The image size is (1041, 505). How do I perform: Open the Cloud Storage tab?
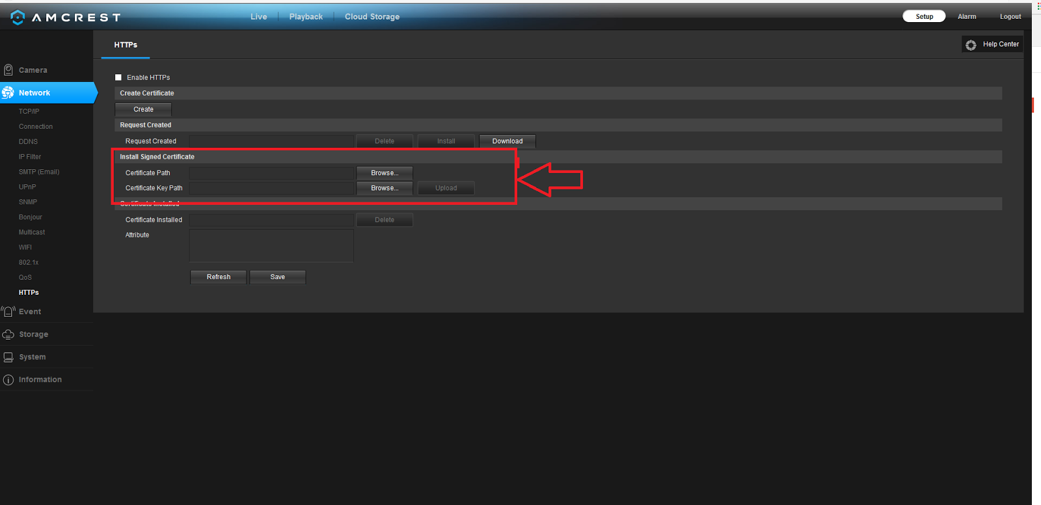point(372,17)
